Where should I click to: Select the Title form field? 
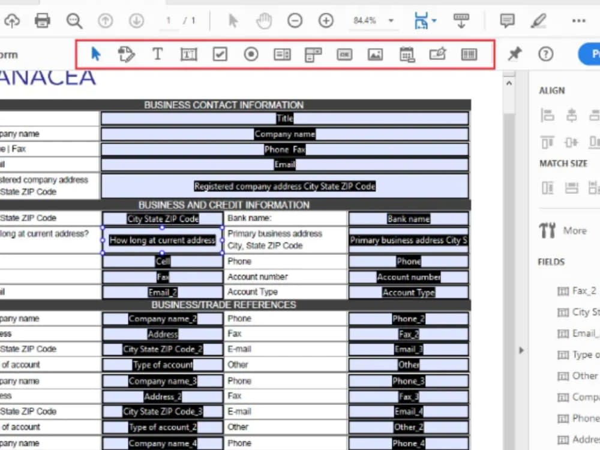click(284, 119)
